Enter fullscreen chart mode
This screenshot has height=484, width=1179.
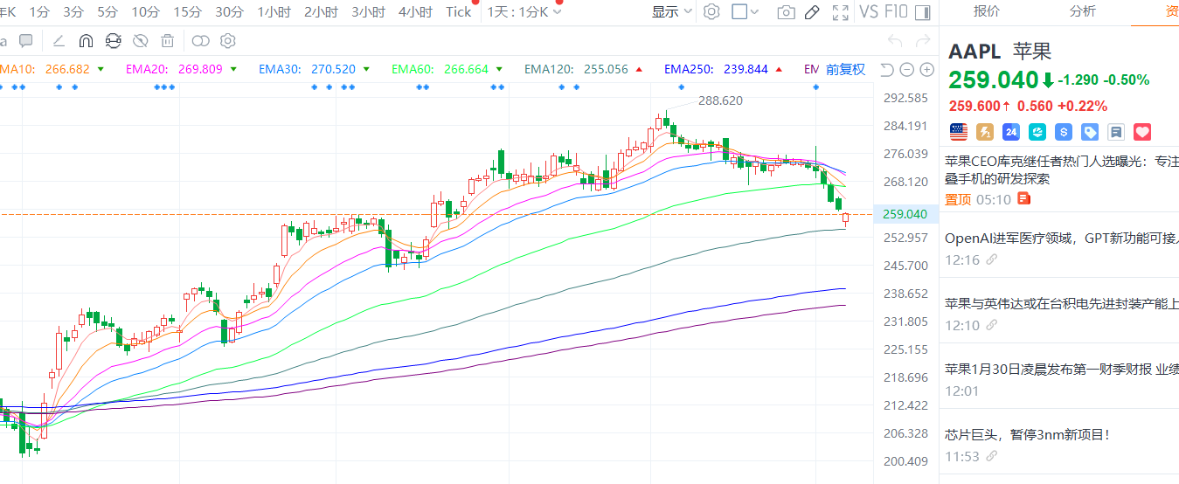[840, 12]
